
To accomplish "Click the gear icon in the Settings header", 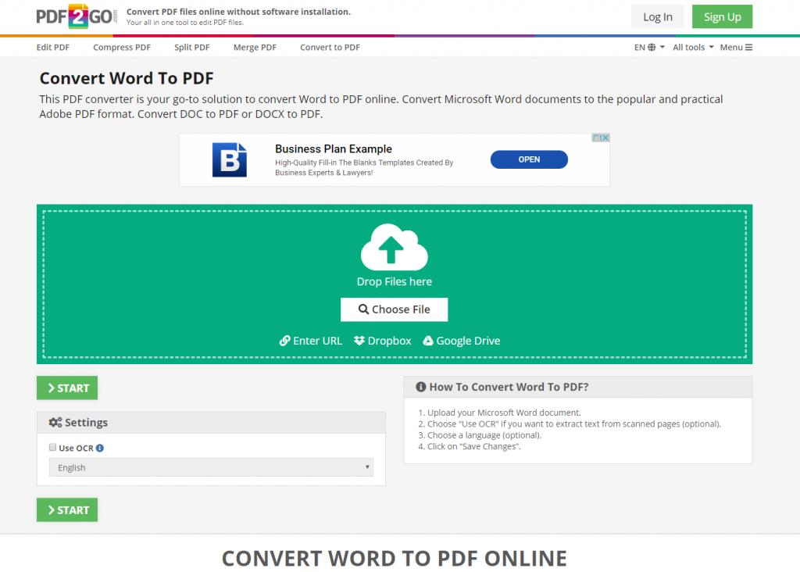I will click(55, 422).
